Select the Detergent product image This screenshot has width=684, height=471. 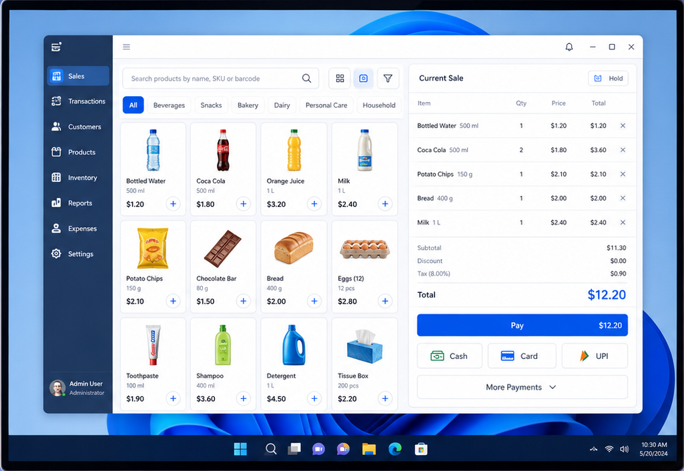pyautogui.click(x=294, y=345)
